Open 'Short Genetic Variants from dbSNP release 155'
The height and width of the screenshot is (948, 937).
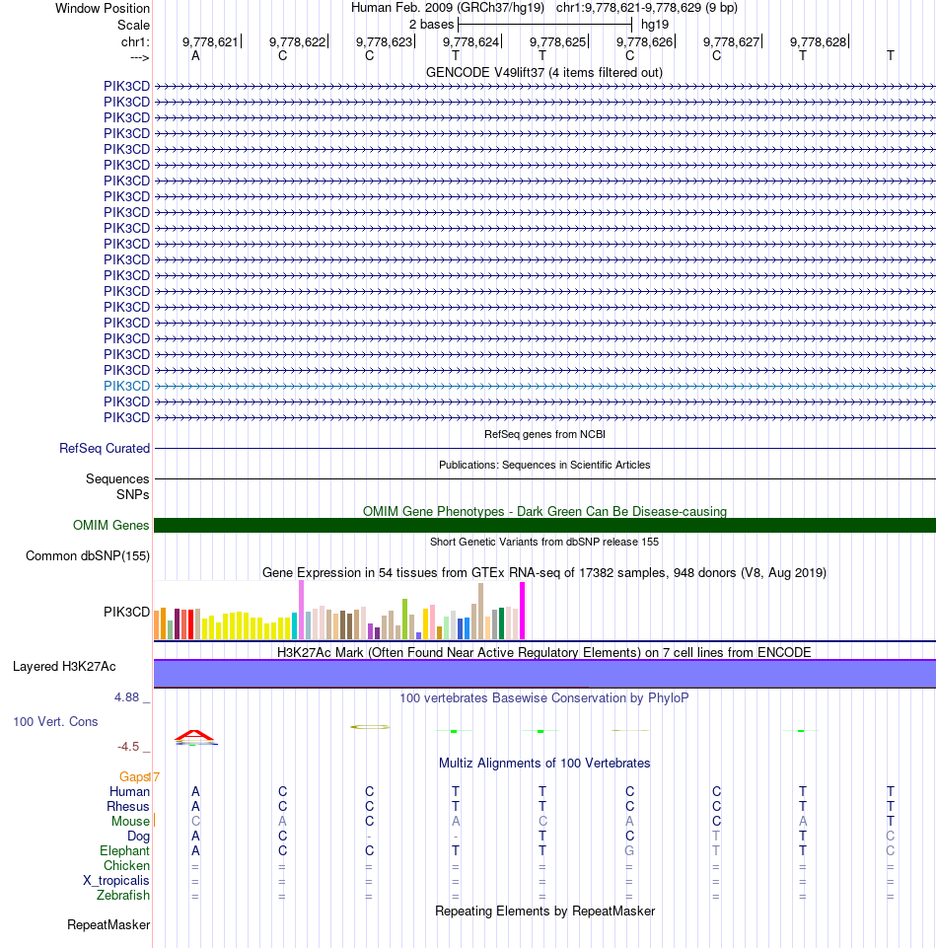(544, 542)
